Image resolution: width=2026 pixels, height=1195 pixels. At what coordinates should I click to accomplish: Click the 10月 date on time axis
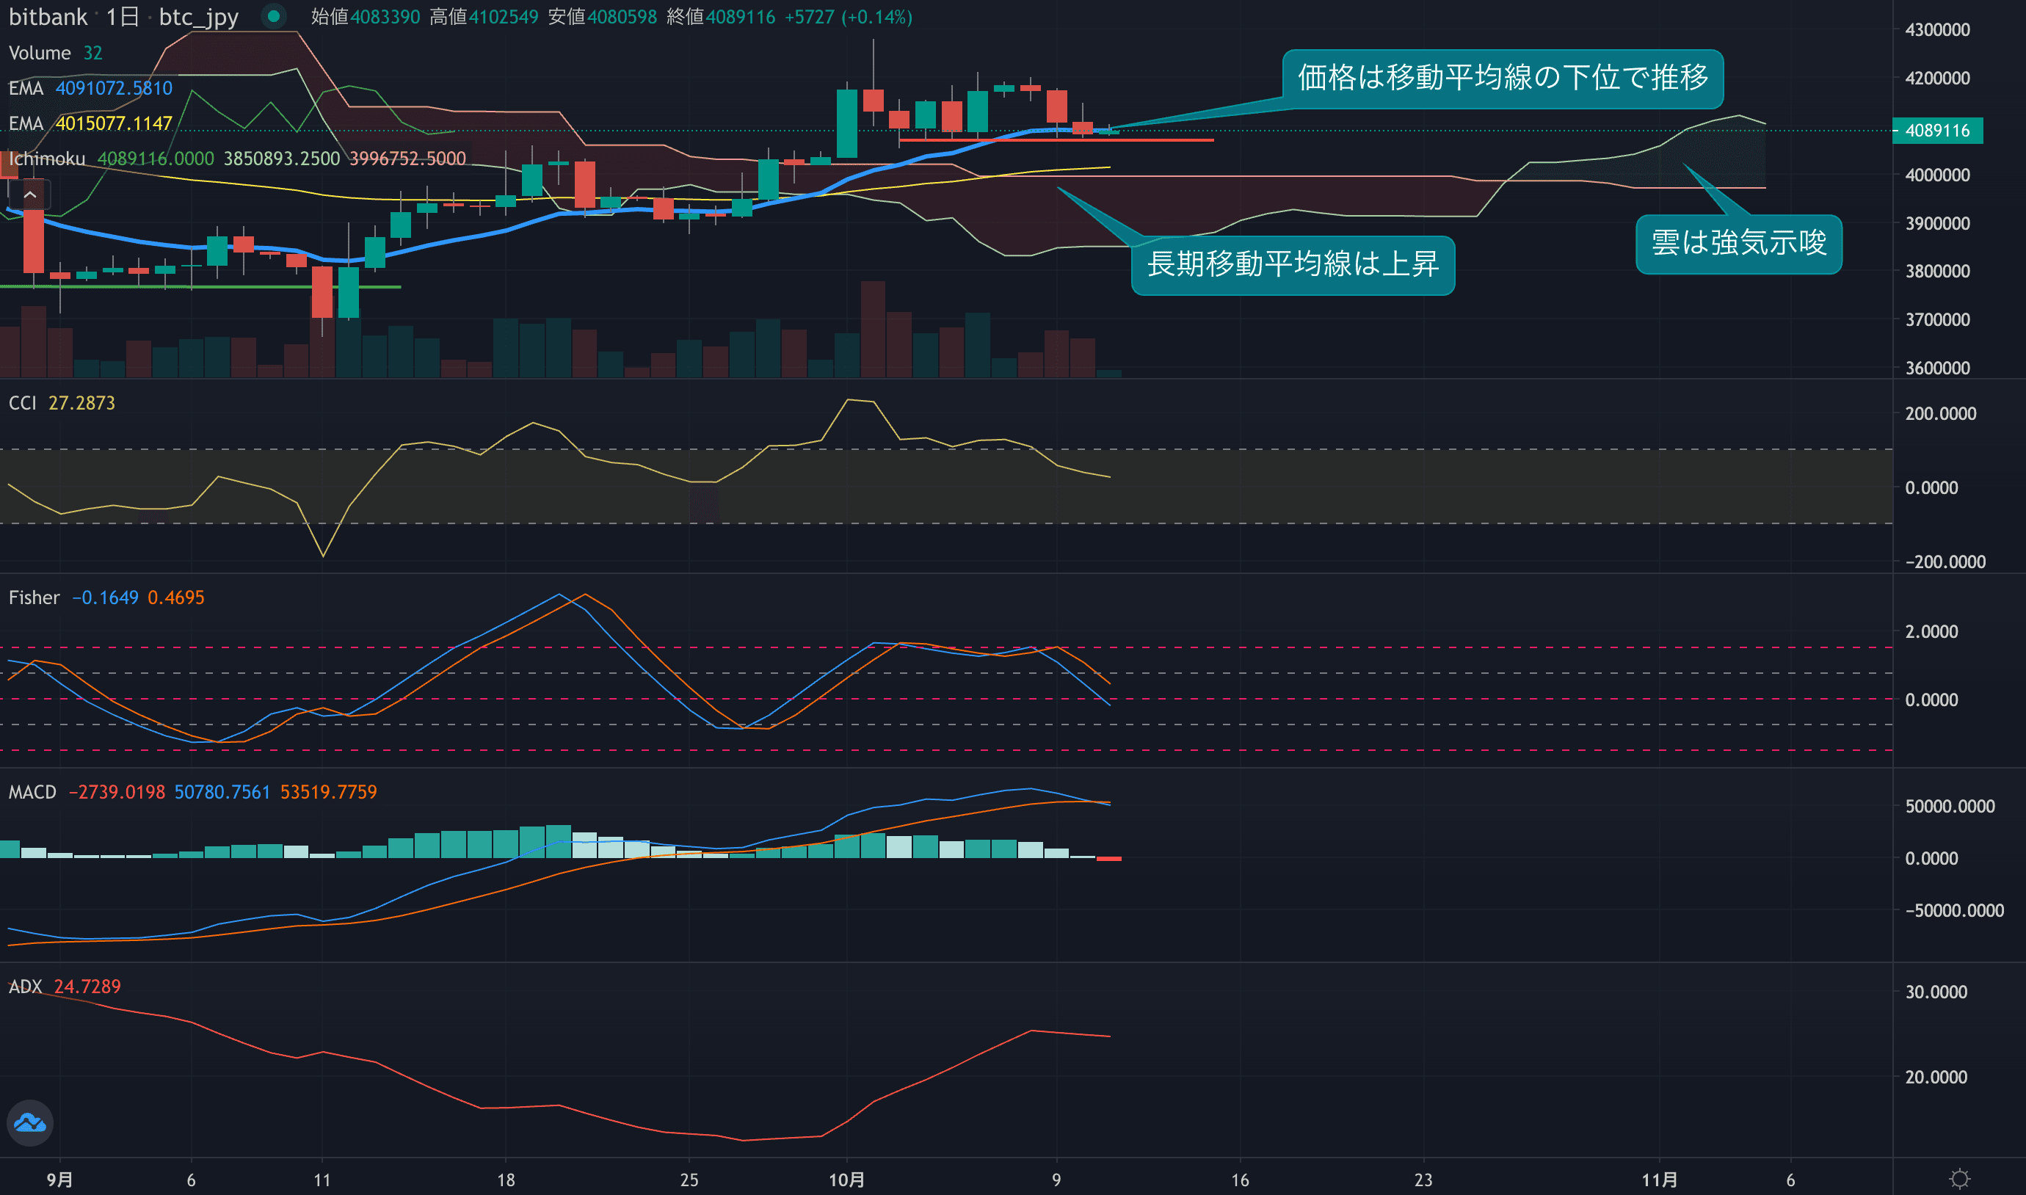click(846, 1180)
